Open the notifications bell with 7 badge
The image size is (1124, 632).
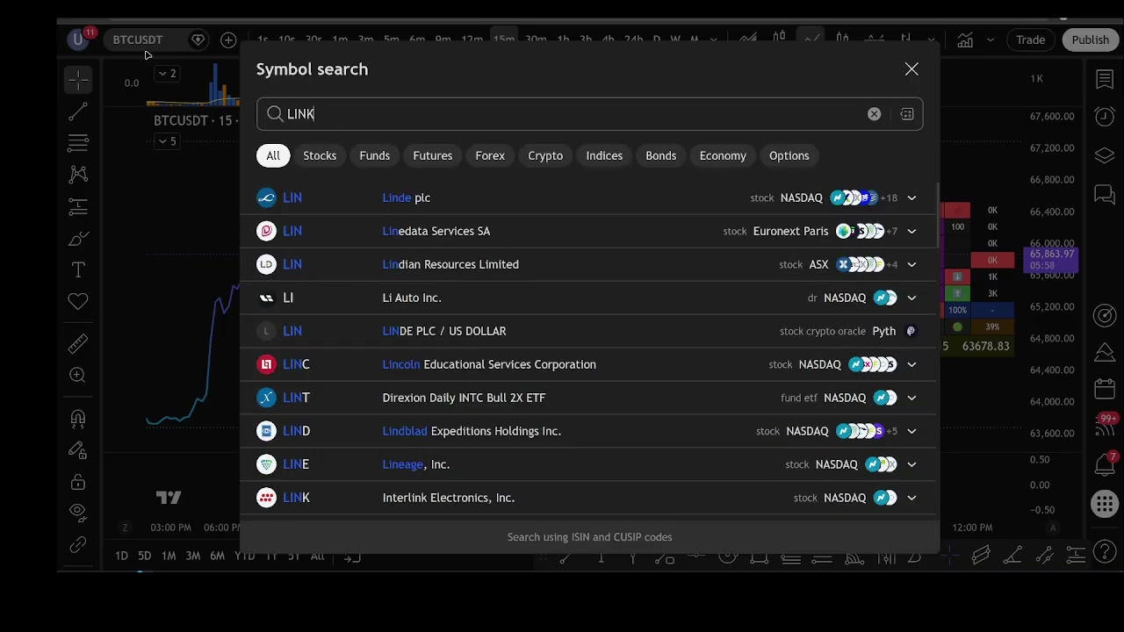click(1105, 464)
